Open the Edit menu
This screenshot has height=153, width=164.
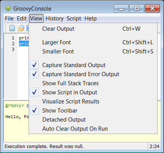click(22, 19)
